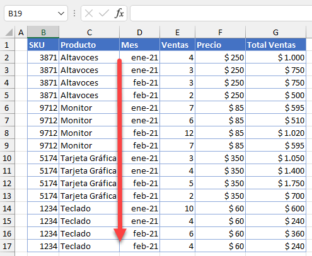312x256 pixels.
Task: Select column D header
Action: click(x=139, y=32)
